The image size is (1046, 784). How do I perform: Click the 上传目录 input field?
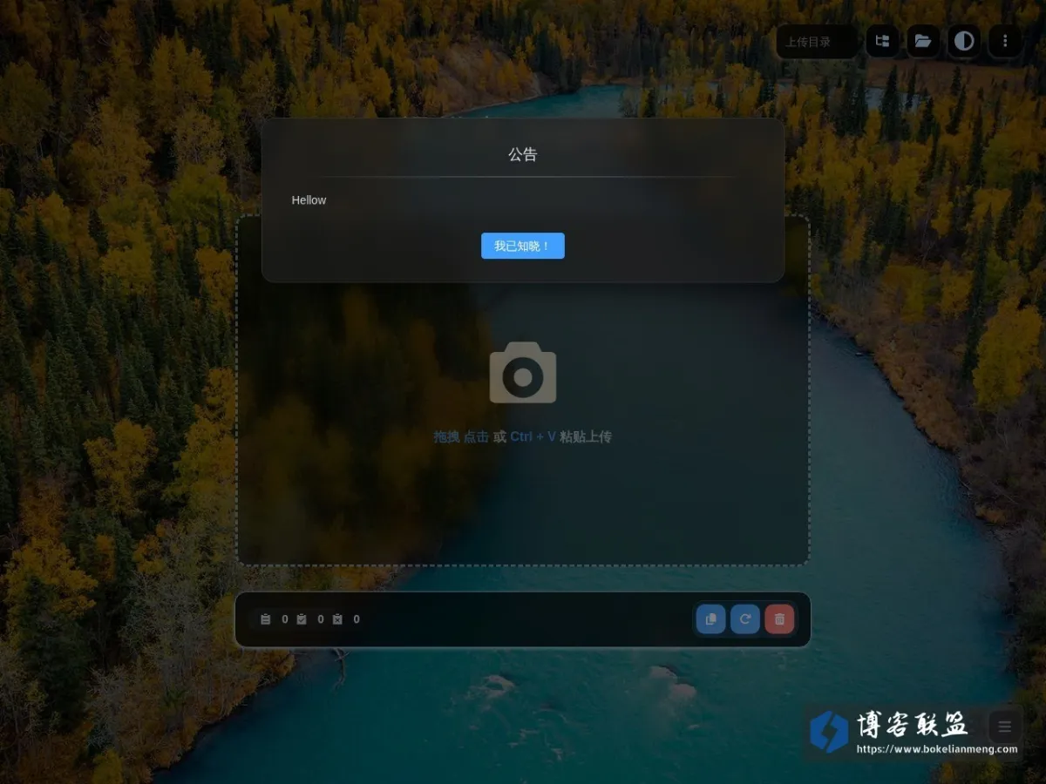(818, 41)
